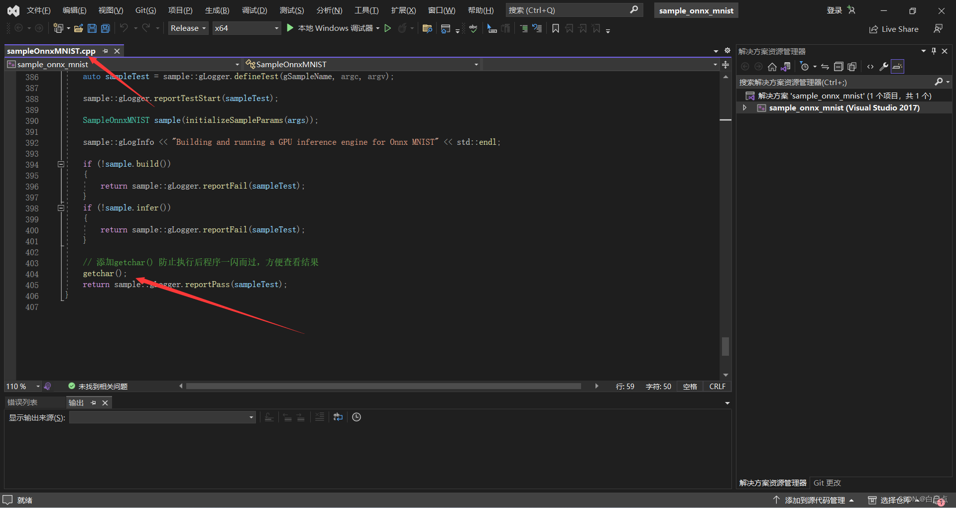Image resolution: width=956 pixels, height=508 pixels.
Task: Open the Release configuration dropdown
Action: (188, 28)
